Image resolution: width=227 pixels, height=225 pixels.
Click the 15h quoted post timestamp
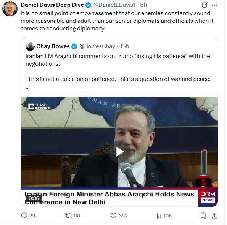tap(124, 46)
